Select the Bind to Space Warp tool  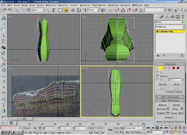29,10
